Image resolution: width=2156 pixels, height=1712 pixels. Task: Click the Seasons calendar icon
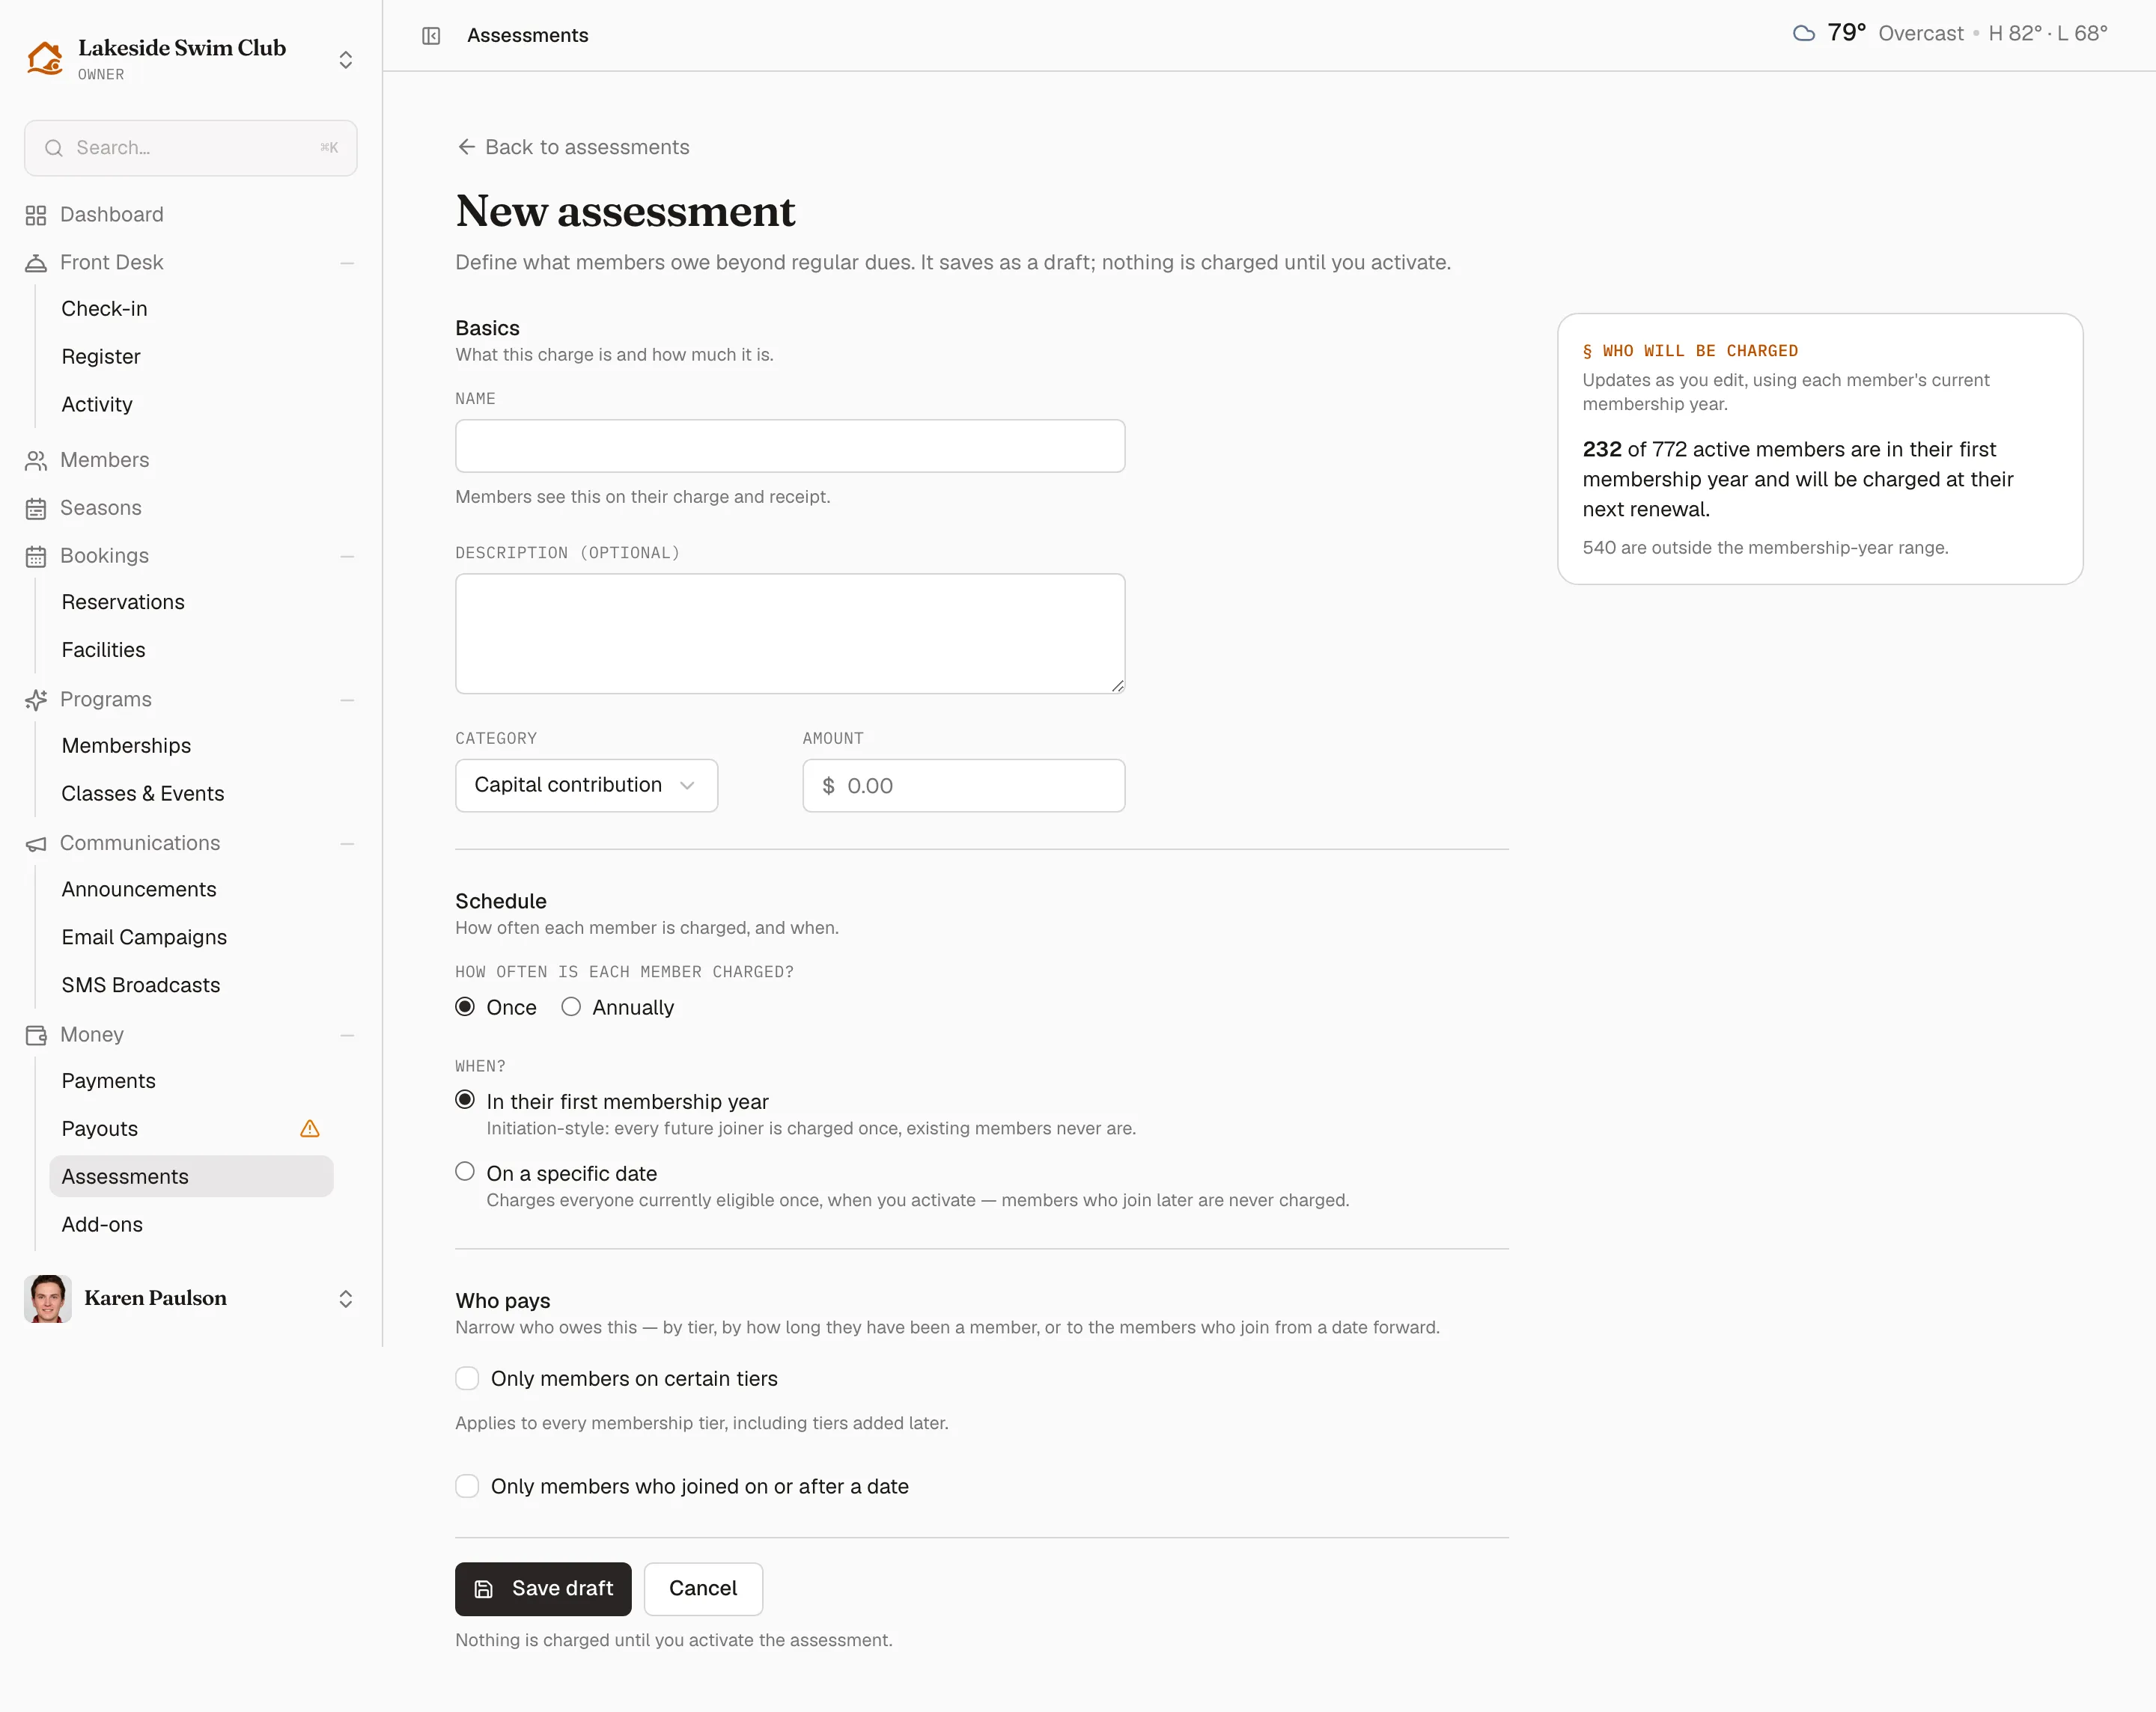[36, 509]
